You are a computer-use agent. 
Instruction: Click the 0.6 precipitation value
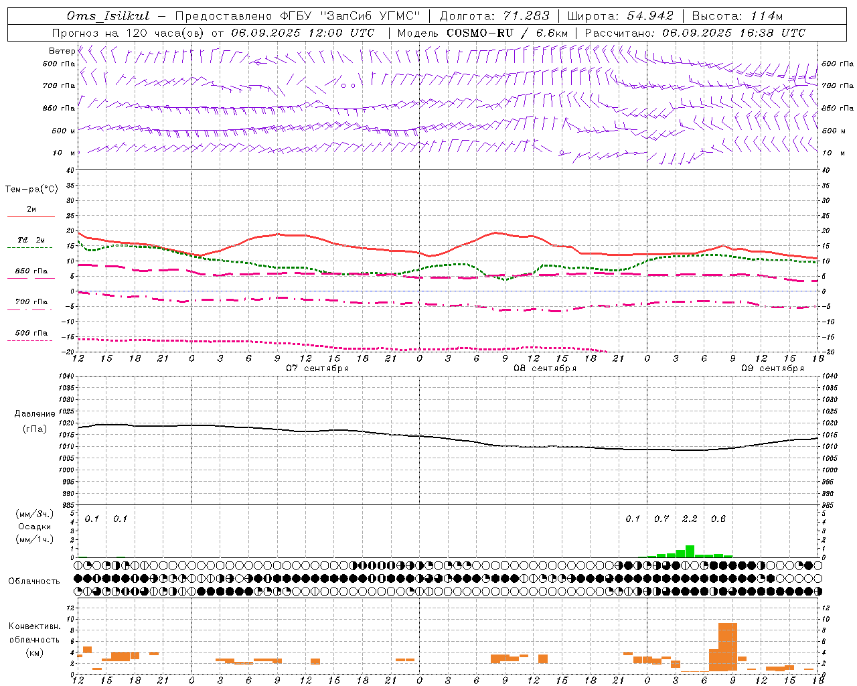(718, 519)
